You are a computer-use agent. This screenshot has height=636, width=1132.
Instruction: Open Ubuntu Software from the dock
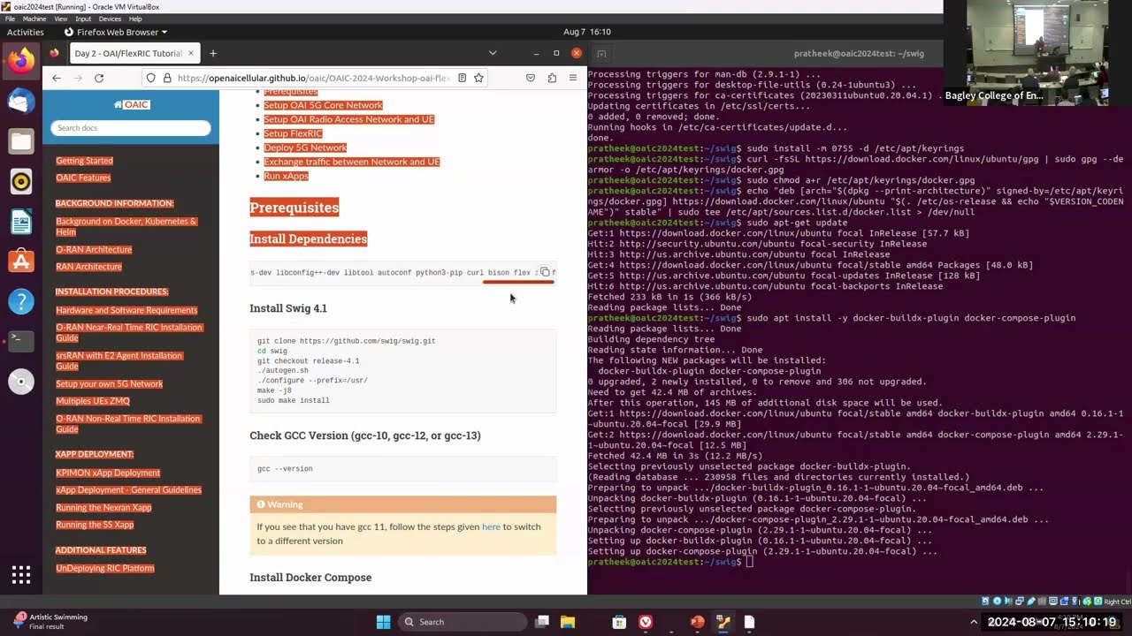pyautogui.click(x=21, y=261)
